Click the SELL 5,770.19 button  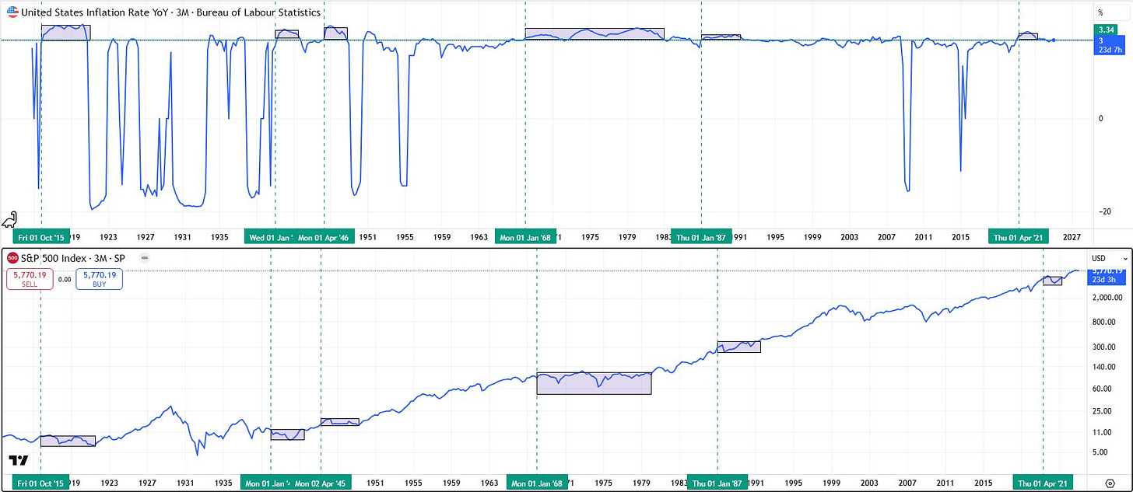click(x=30, y=279)
